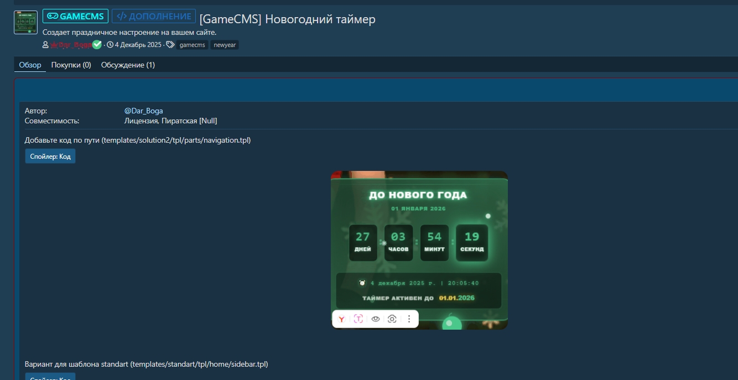Open the New Year timer preview image
This screenshot has width=738, height=380.
pyautogui.click(x=419, y=243)
